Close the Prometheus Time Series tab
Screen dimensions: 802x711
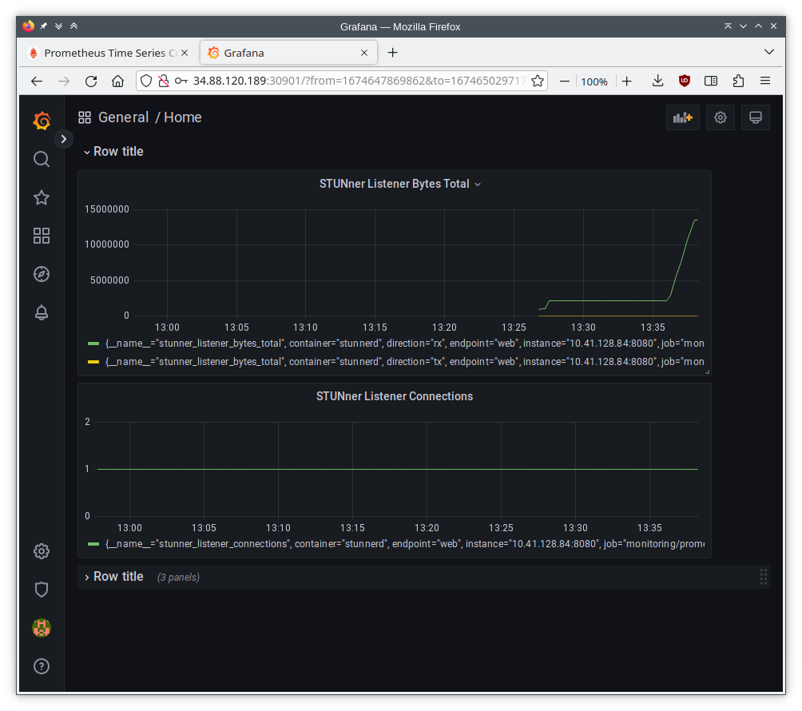(x=185, y=53)
